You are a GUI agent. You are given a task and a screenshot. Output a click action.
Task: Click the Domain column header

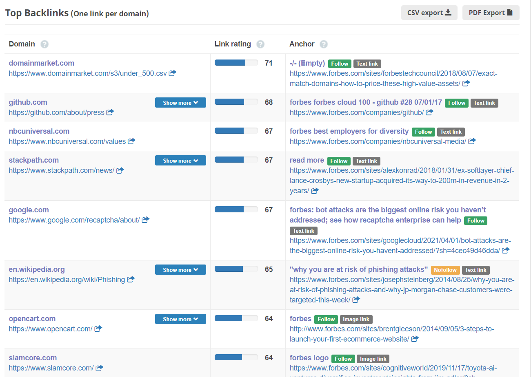click(x=22, y=44)
